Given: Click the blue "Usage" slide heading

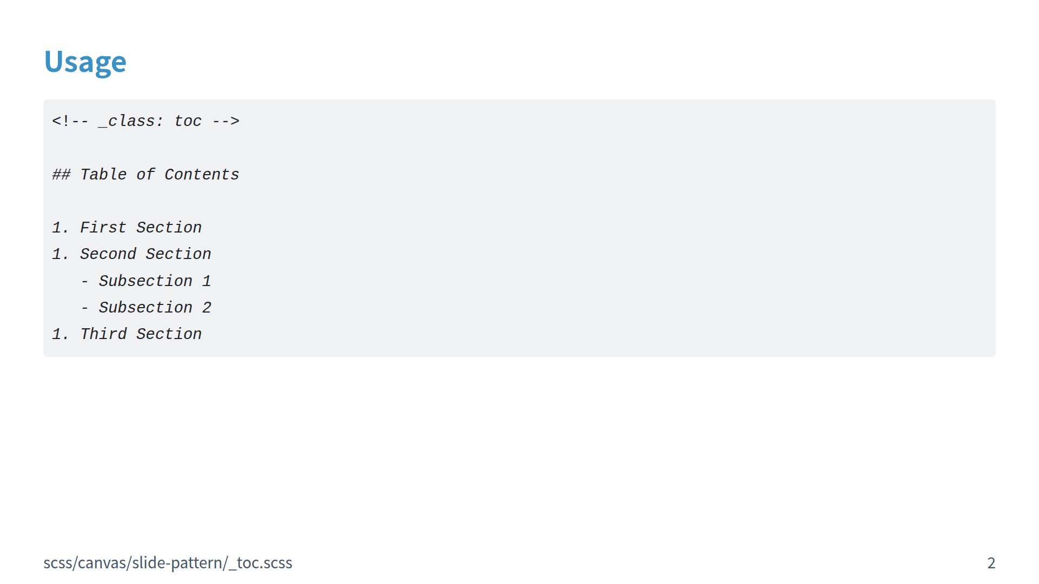Looking at the screenshot, I should [85, 62].
